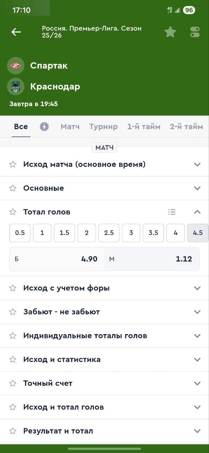The width and height of the screenshot is (209, 453).
Task: Favorite the Точный счет market via its star
Action: click(13, 383)
